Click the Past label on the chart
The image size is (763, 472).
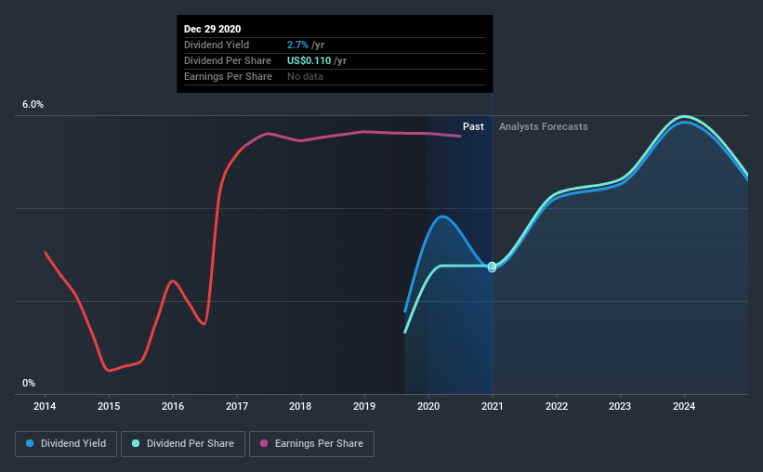tap(473, 126)
